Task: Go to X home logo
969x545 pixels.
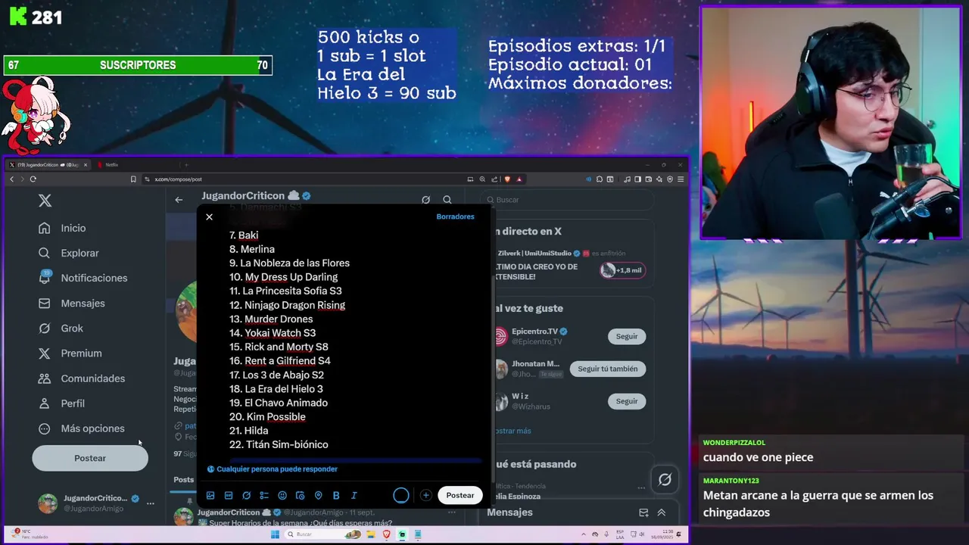Action: click(x=45, y=201)
